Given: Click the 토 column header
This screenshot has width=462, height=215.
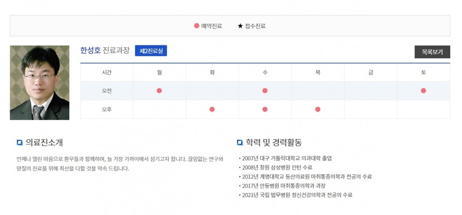Looking at the screenshot, I should pyautogui.click(x=423, y=73).
